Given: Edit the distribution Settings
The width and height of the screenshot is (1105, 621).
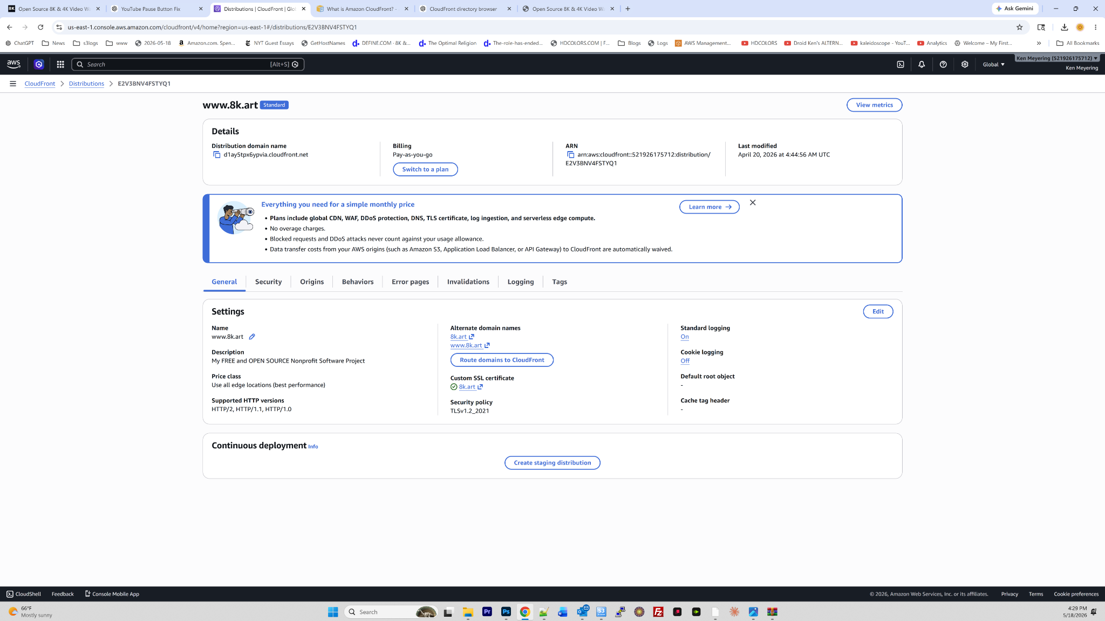Looking at the screenshot, I should click(878, 311).
